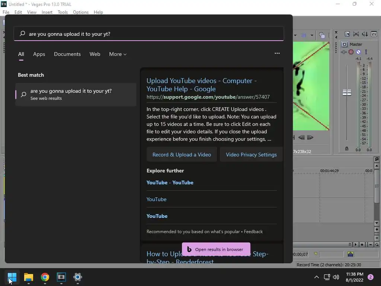The image size is (381, 286).
Task: Zoom out time with minus button
Action: click(370, 245)
